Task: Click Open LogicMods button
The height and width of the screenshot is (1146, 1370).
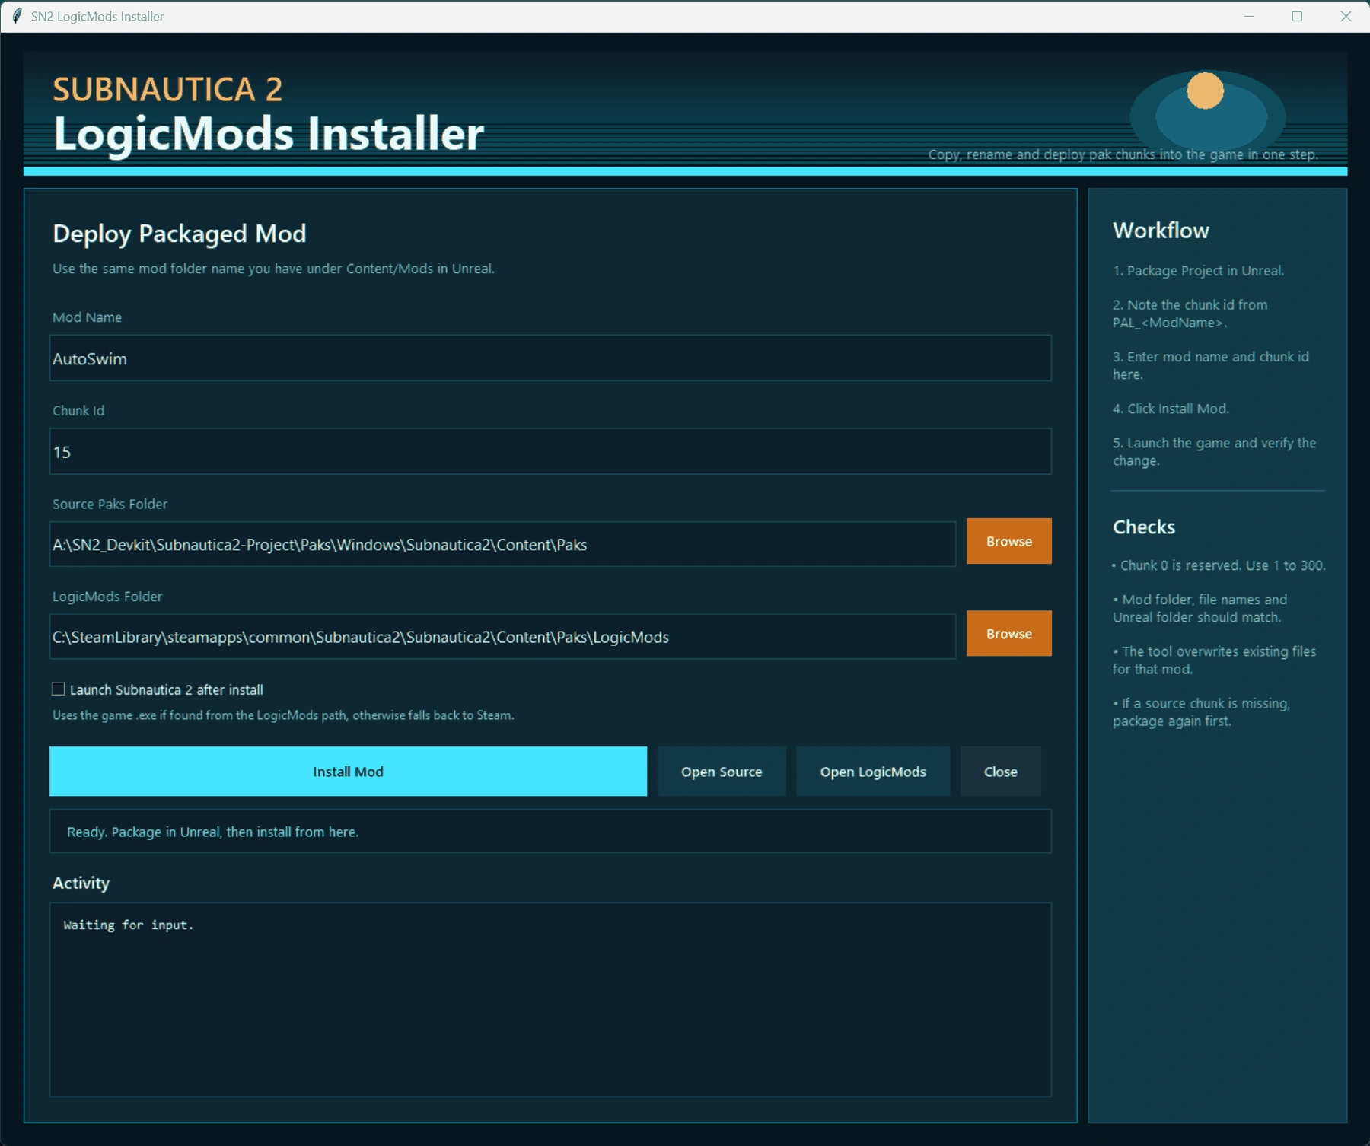Action: (873, 772)
